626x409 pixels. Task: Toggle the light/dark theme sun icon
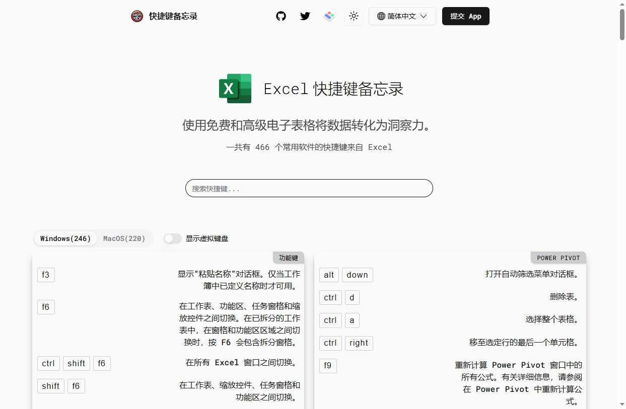pos(354,16)
